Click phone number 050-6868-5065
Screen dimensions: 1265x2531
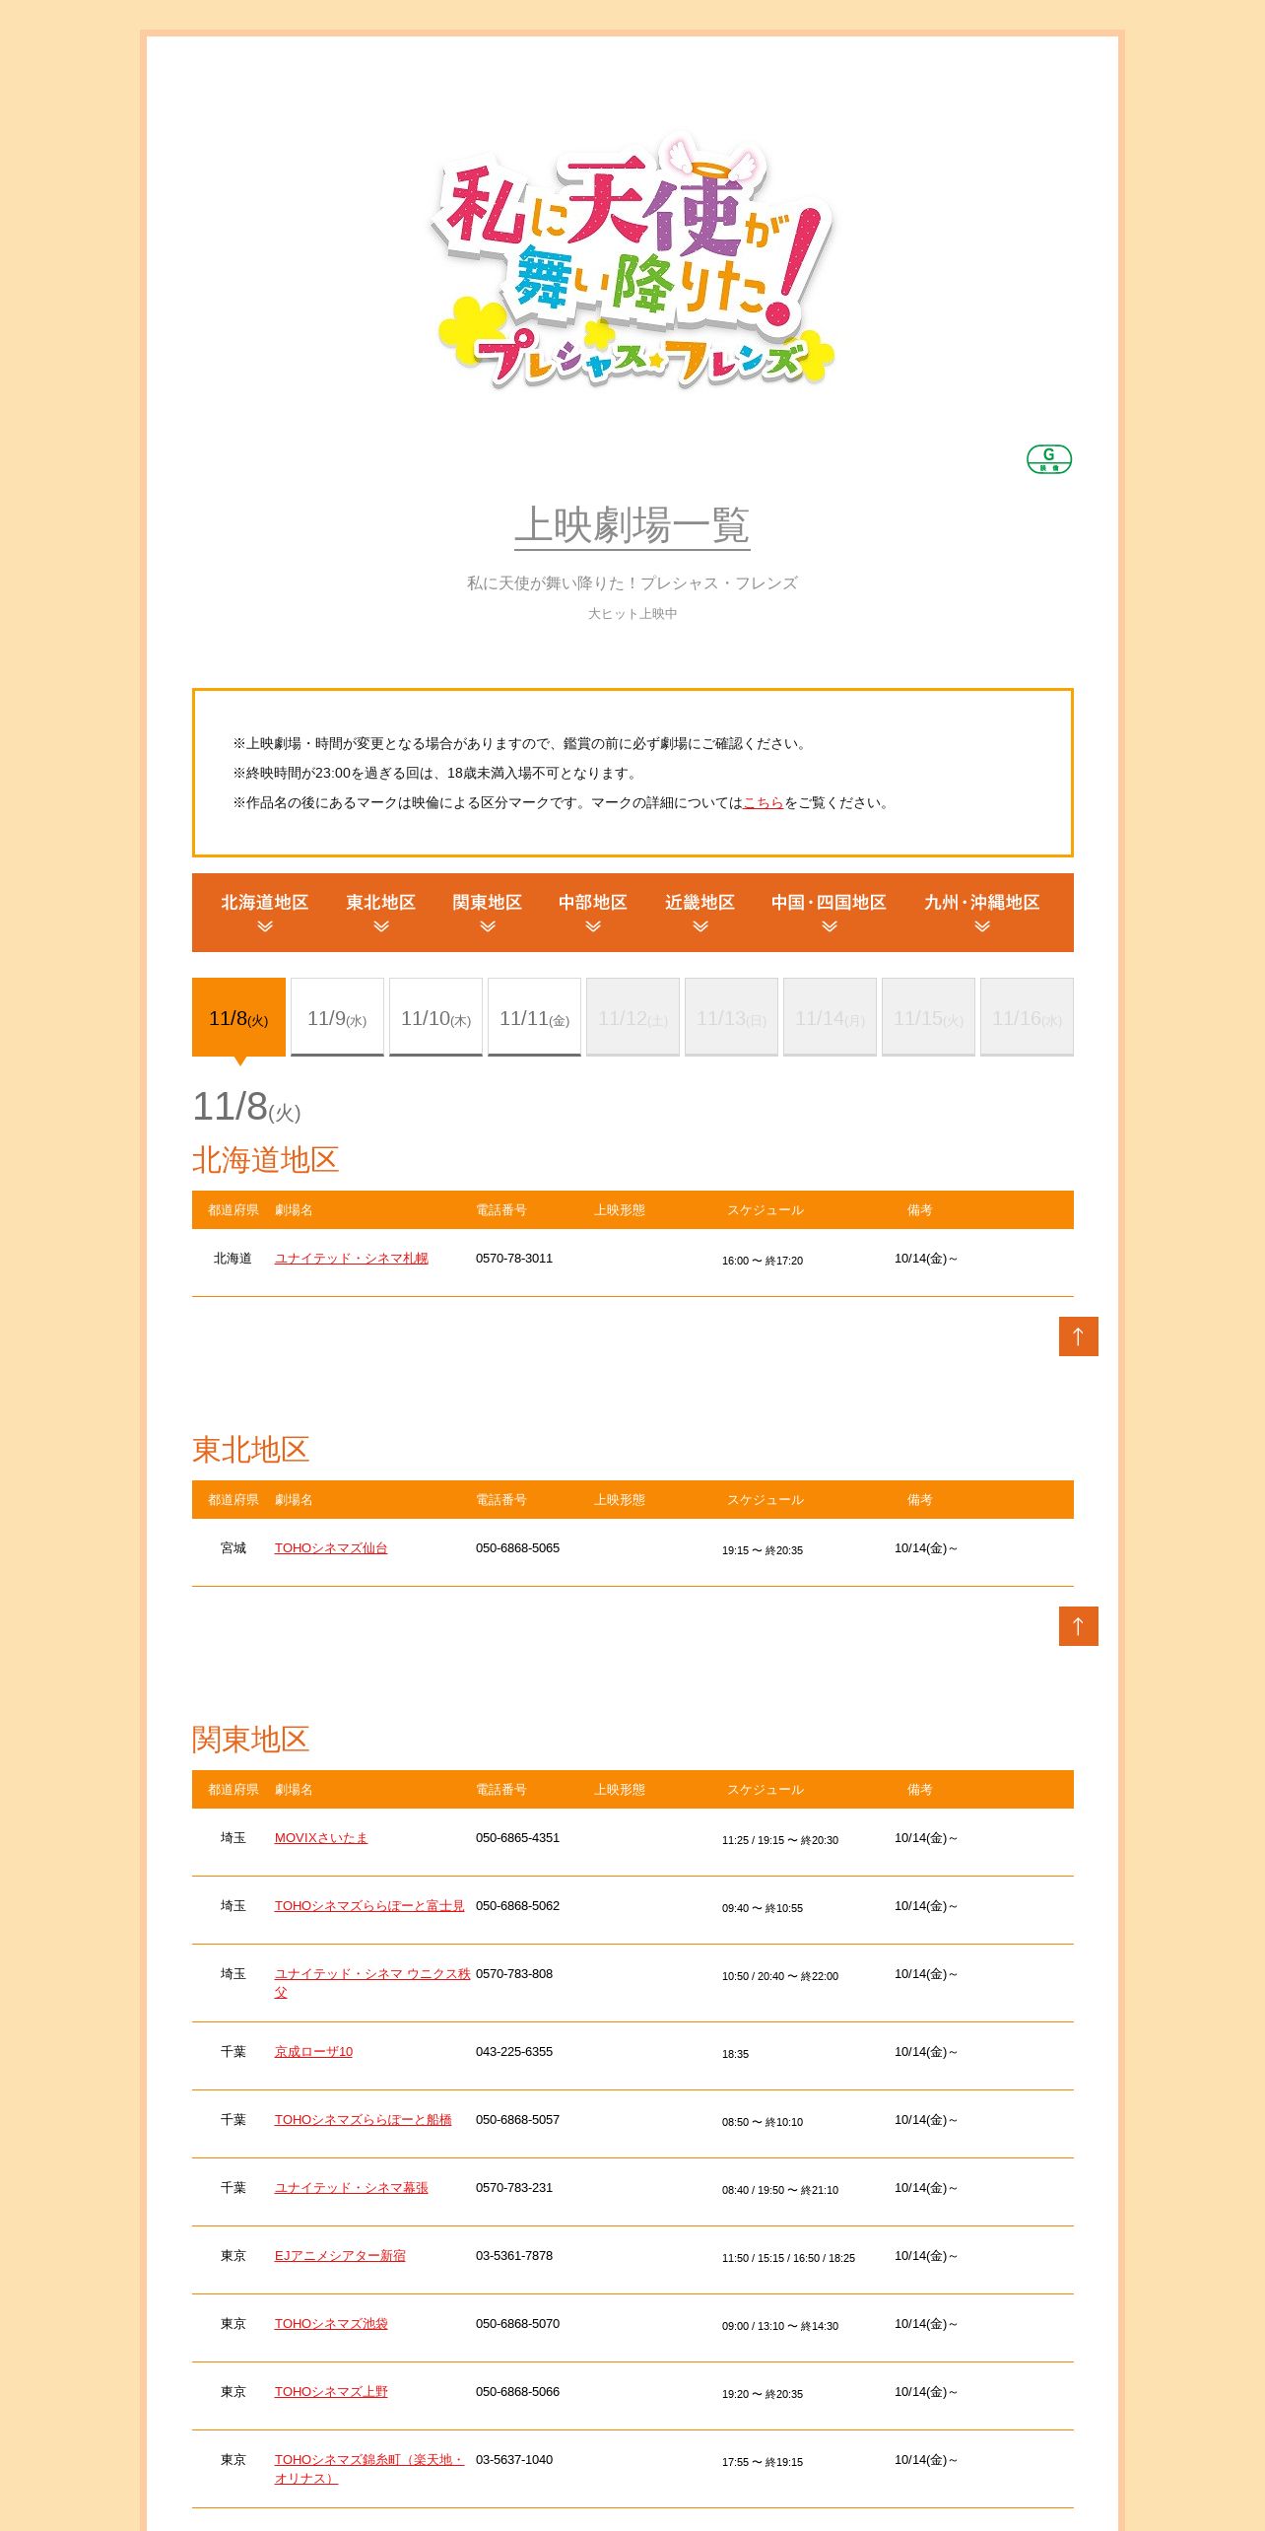coord(517,1548)
